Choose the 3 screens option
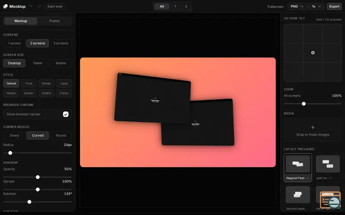This screenshot has height=215, width=345. 61,43
